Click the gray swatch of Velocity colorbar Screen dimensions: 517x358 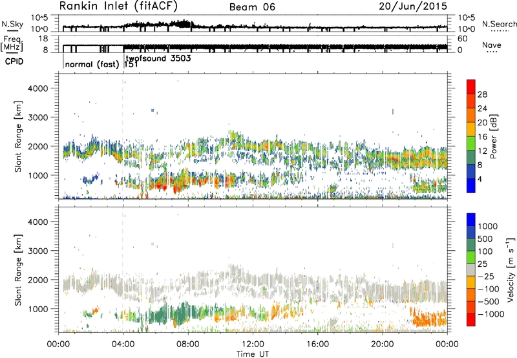(x=471, y=269)
